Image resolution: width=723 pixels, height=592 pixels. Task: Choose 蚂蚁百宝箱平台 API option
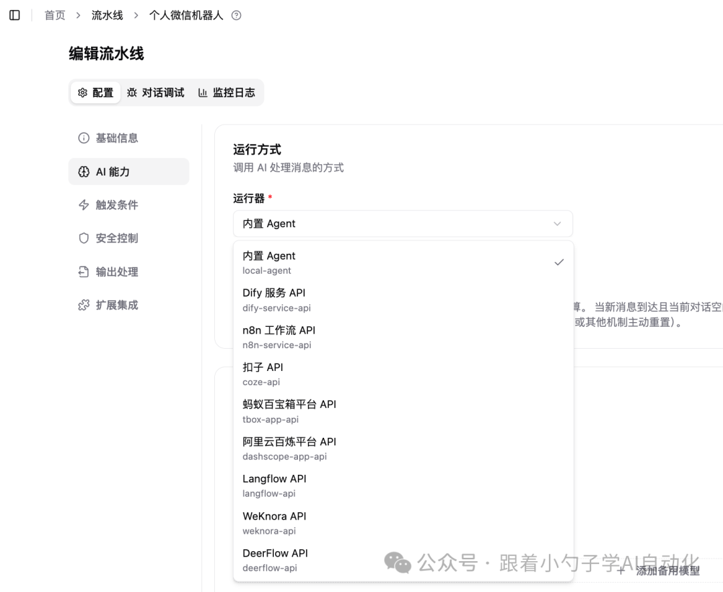pos(404,412)
